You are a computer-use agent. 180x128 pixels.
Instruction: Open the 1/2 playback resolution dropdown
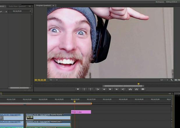click(x=164, y=80)
